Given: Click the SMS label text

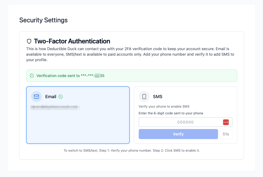Looking at the screenshot, I should pyautogui.click(x=157, y=97).
